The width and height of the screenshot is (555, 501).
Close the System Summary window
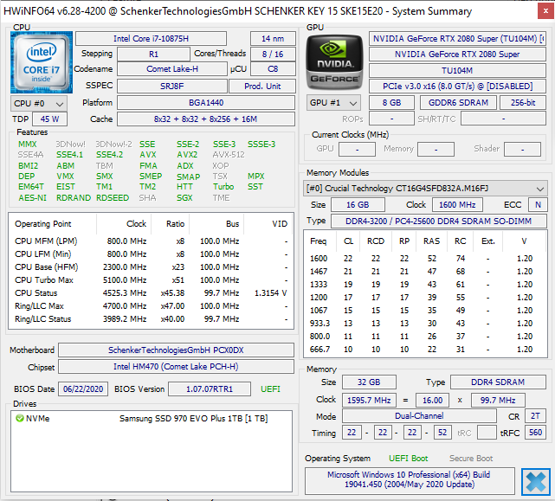pos(545,11)
